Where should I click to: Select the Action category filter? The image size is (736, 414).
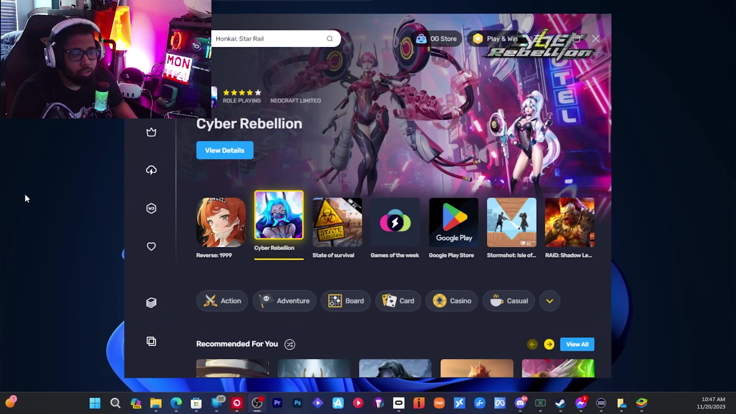click(x=222, y=301)
